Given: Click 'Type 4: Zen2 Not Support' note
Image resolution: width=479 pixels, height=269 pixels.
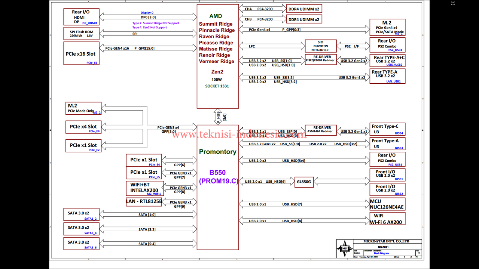Looking at the screenshot, I should (150, 27).
